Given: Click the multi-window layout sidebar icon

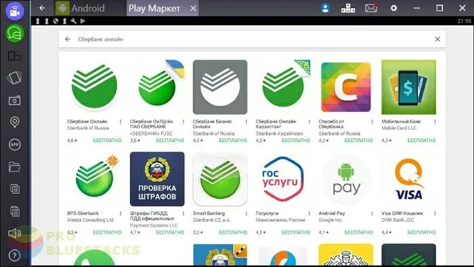Looking at the screenshot, I should 14,56.
